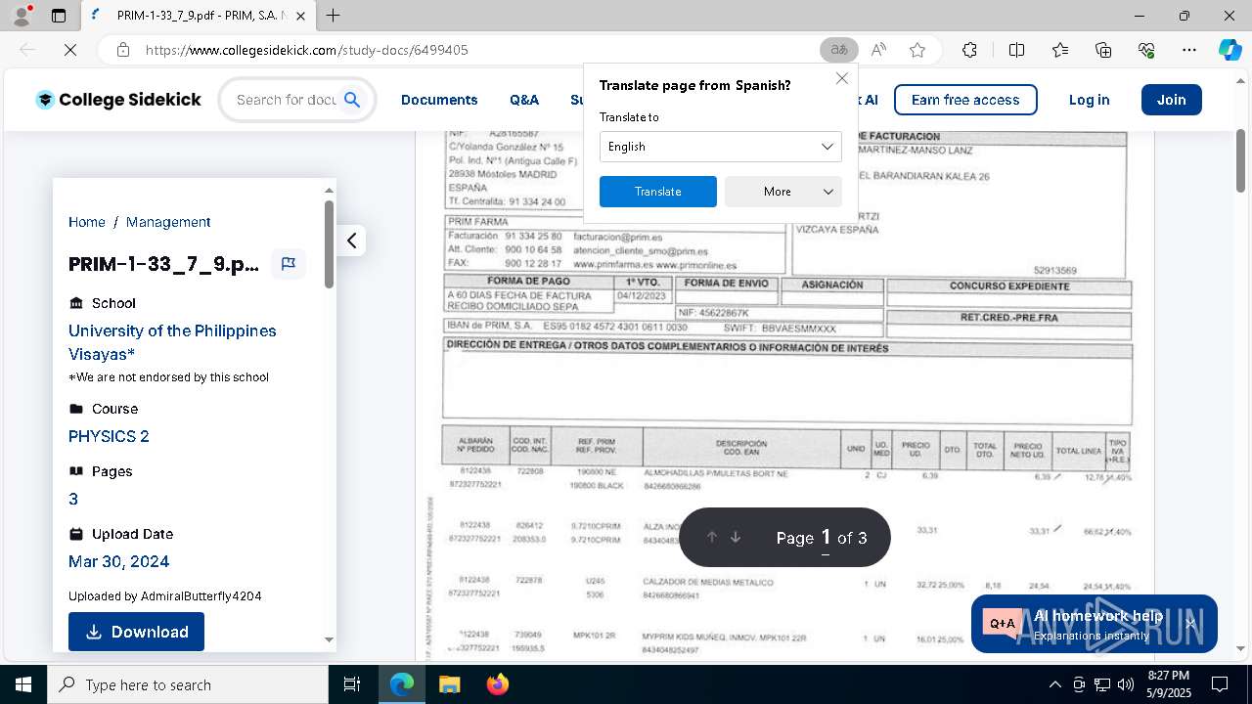Go to previous page arrow
1252x704 pixels.
(x=712, y=537)
